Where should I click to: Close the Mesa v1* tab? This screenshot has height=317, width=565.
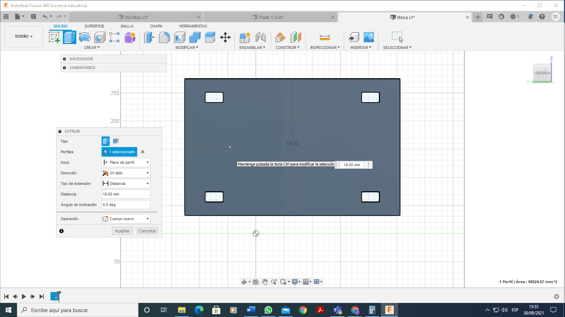tap(468, 17)
